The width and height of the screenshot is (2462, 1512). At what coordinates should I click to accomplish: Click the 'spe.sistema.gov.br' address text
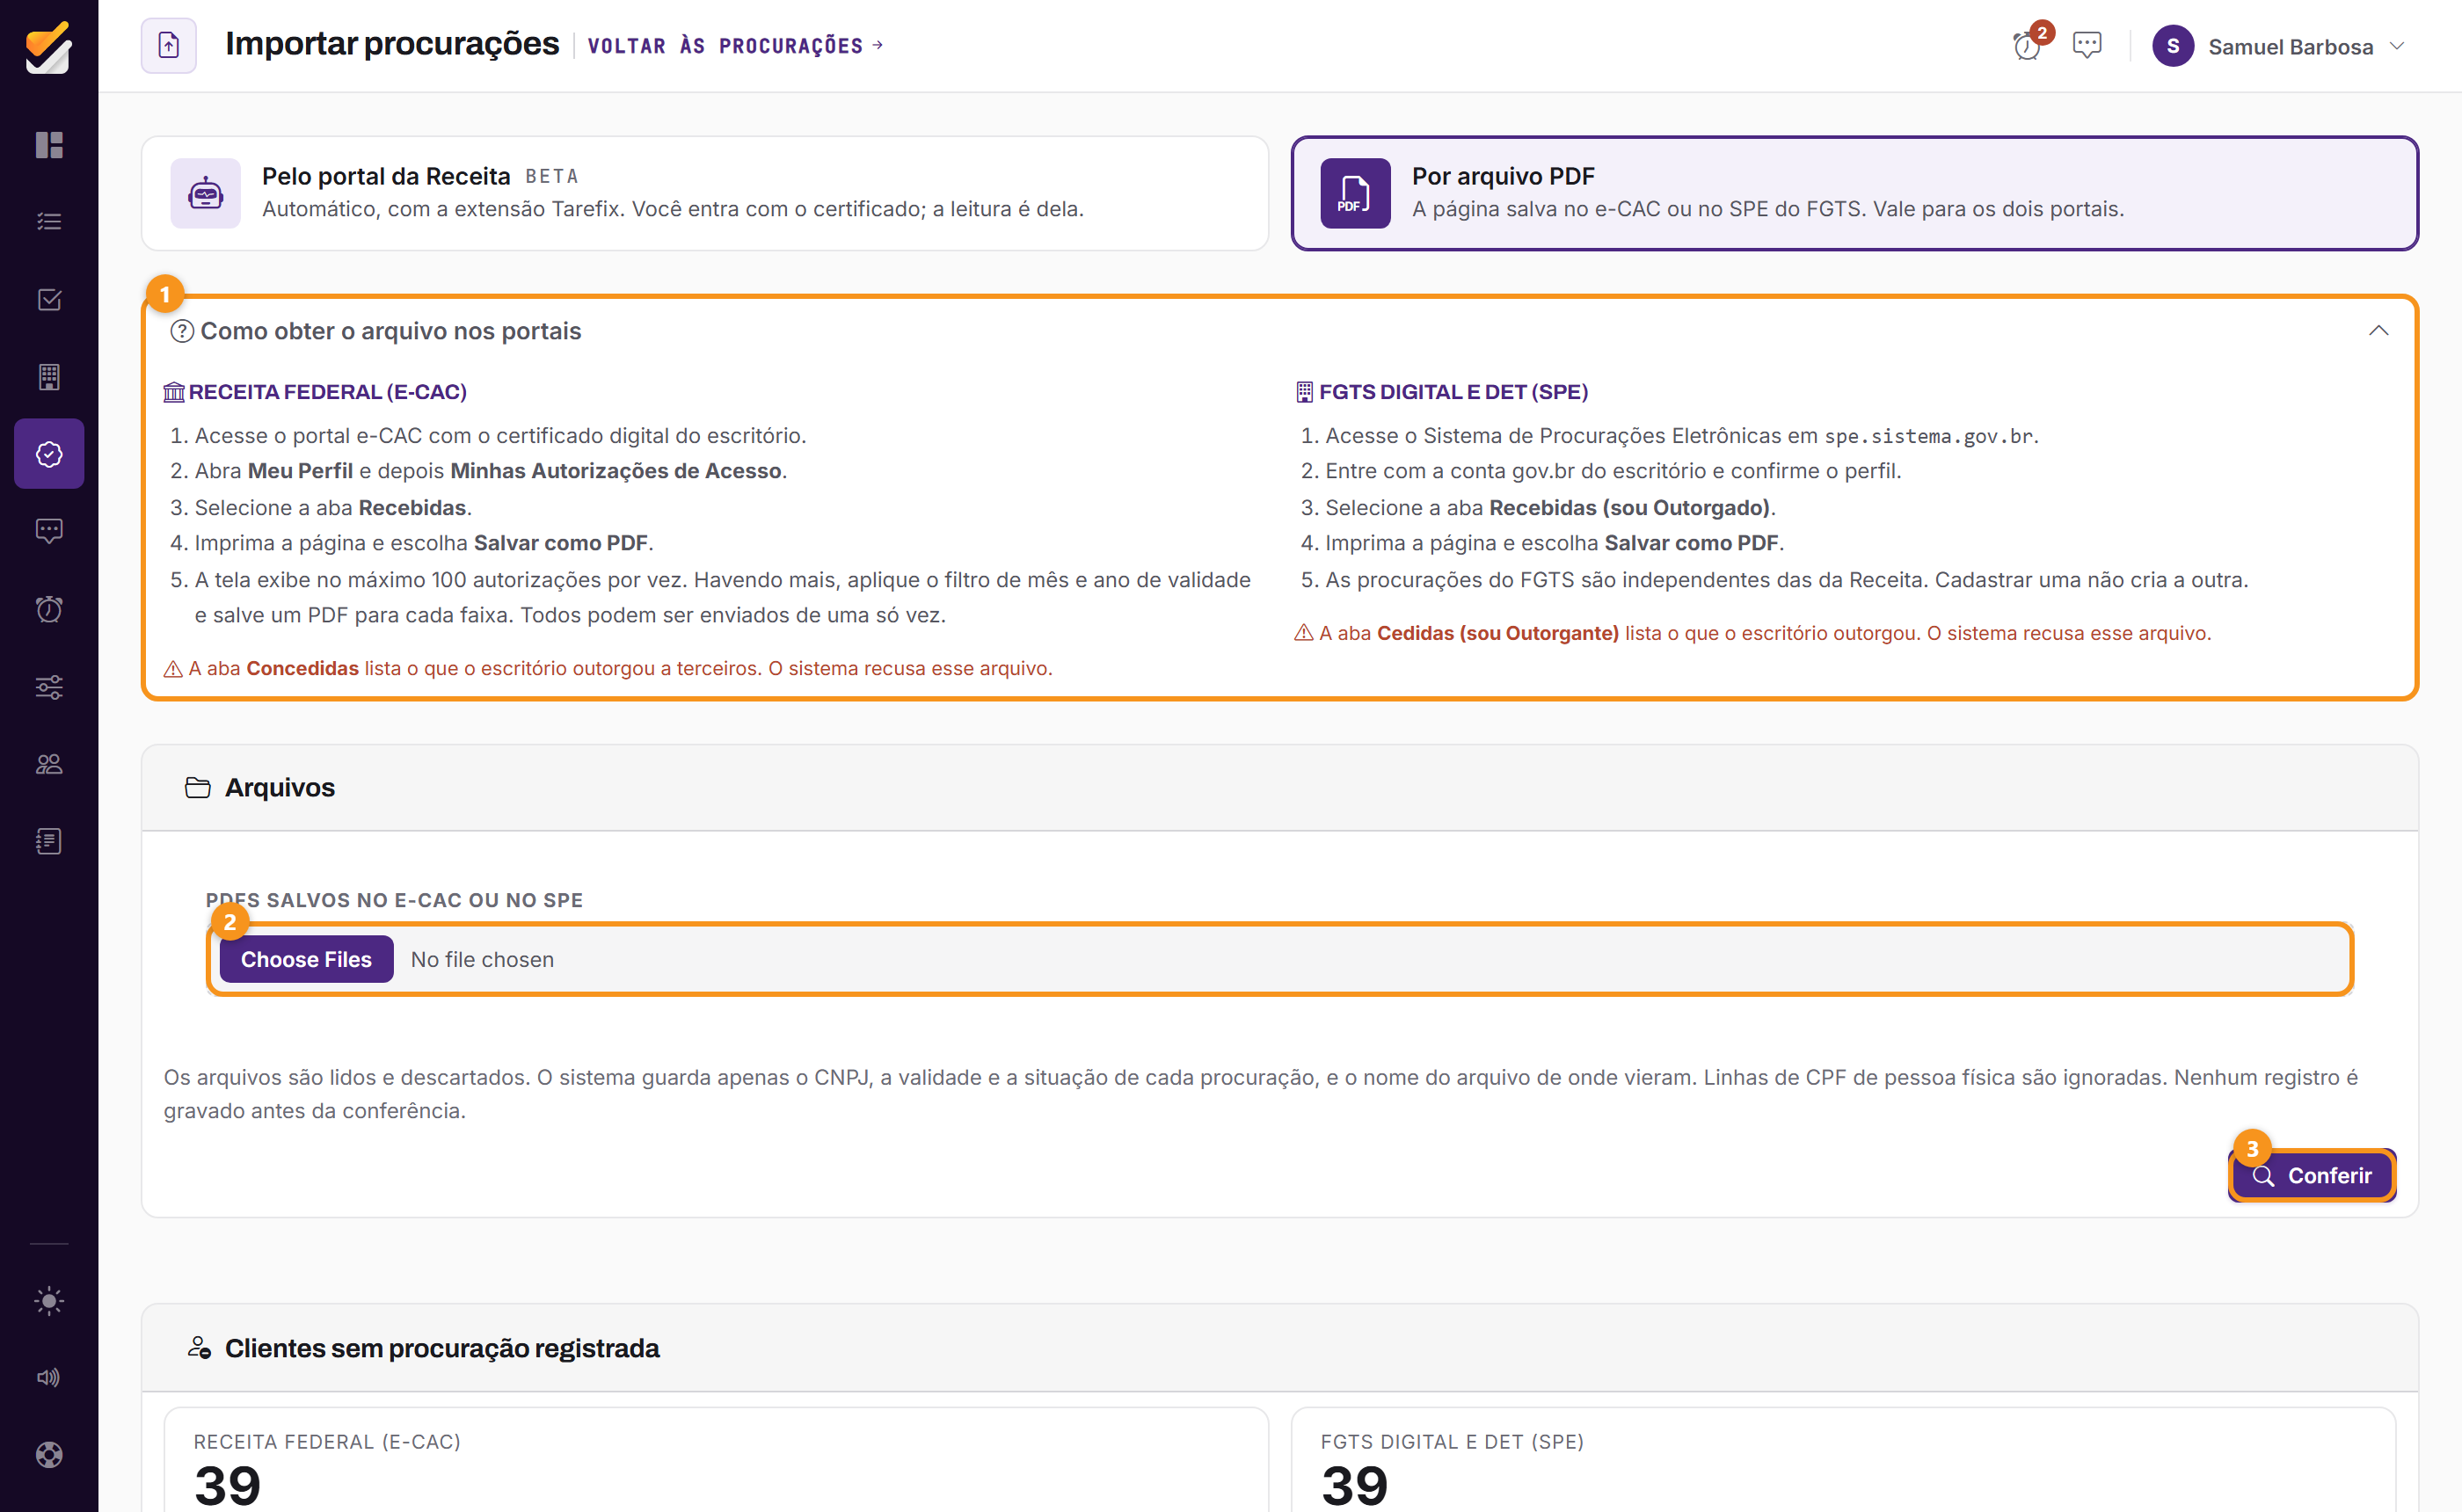(1929, 436)
